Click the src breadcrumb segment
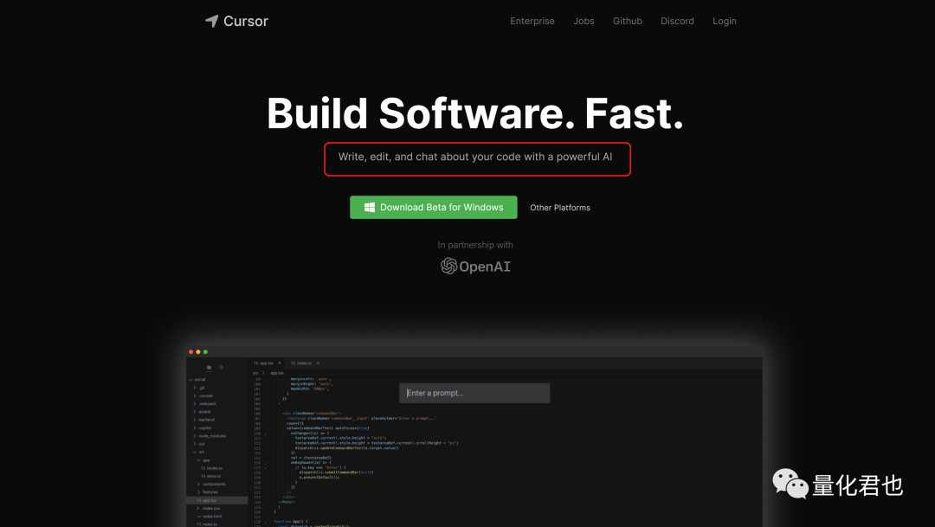Viewport: 935px width, 527px height. (x=255, y=373)
